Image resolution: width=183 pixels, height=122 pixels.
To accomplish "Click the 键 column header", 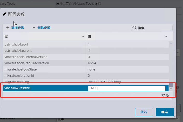I will pyautogui.click(x=44, y=36).
